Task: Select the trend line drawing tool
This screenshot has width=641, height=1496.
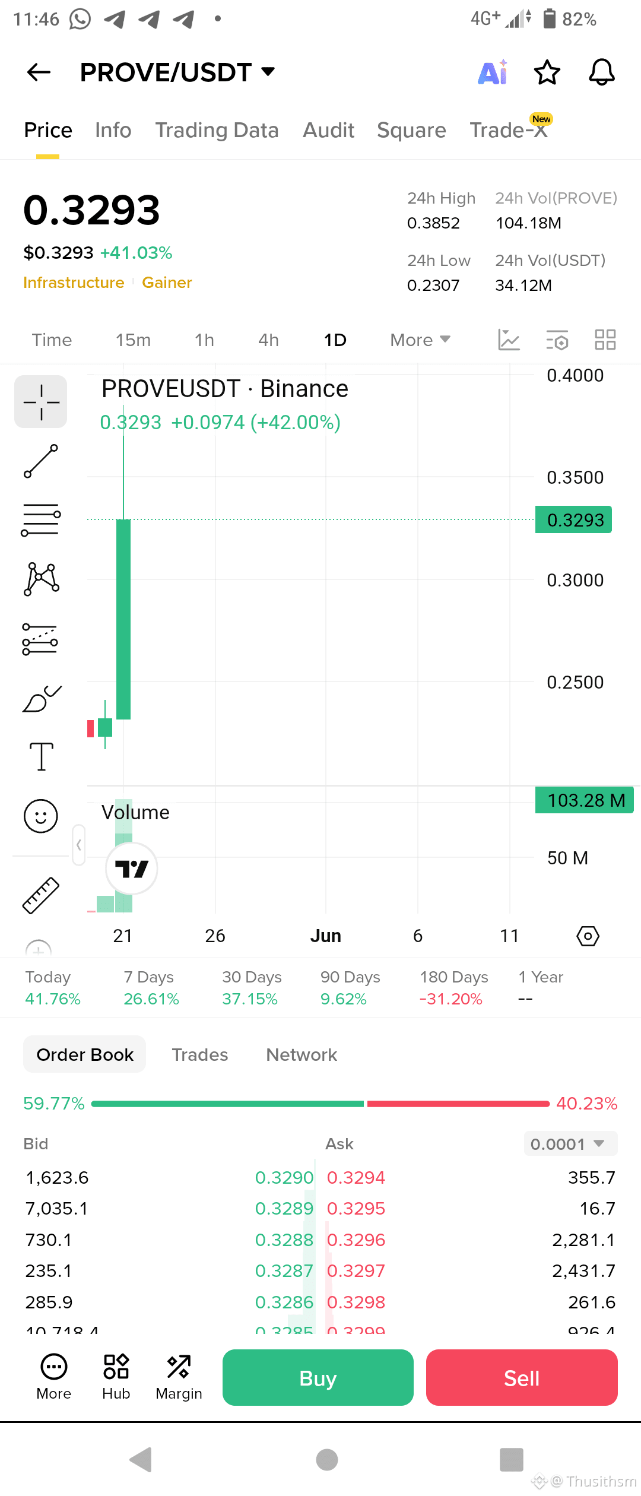Action: pyautogui.click(x=41, y=461)
